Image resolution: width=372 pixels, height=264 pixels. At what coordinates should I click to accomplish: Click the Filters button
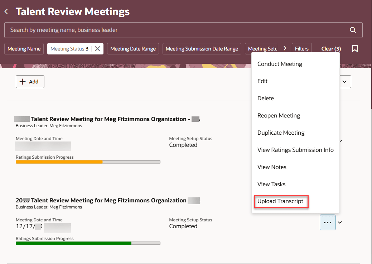[x=301, y=49]
